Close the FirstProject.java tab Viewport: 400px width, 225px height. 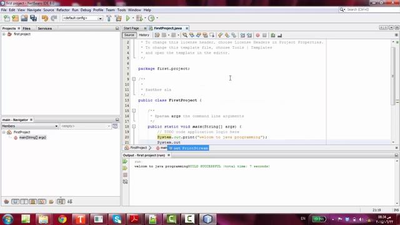pyautogui.click(x=187, y=28)
